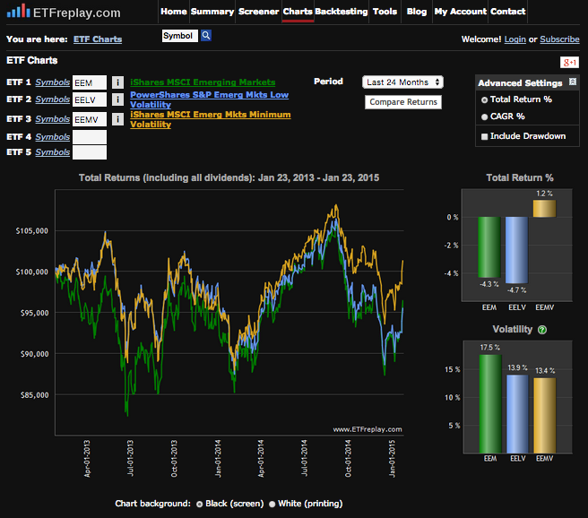Click the Google +1 share button
Image resolution: width=588 pixels, height=518 pixels.
(x=569, y=63)
